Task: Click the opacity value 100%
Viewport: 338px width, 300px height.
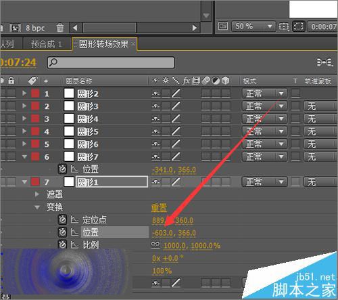Action: (x=162, y=271)
